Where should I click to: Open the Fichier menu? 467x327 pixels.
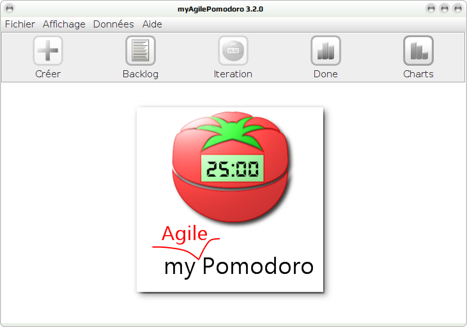coord(20,24)
